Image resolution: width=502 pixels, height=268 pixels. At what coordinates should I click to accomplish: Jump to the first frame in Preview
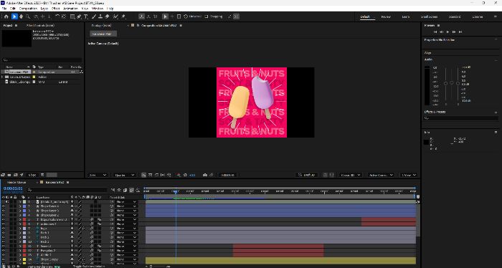(435, 32)
